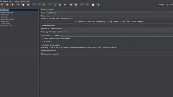Open the Search menu

click(6, 1)
